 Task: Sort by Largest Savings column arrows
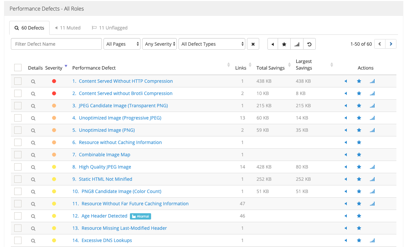point(332,65)
